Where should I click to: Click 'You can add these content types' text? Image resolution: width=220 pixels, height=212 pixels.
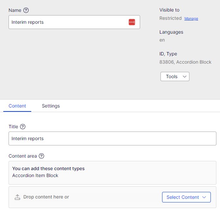pos(48,168)
